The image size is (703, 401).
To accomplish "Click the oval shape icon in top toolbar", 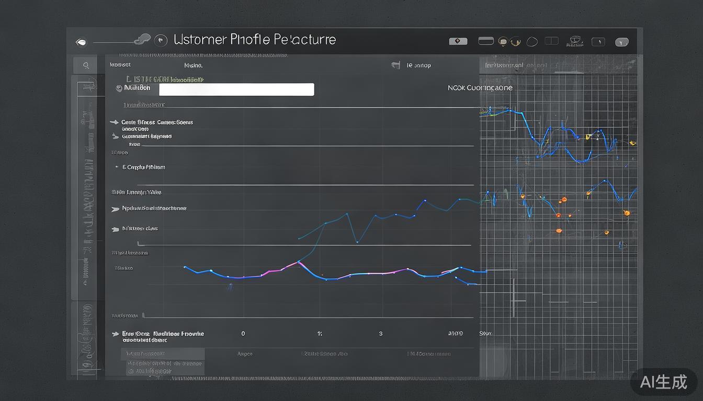I will pyautogui.click(x=532, y=42).
